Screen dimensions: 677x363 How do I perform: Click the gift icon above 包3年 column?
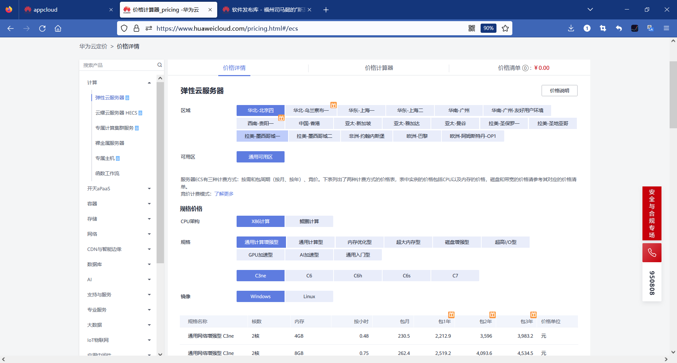pos(533,314)
